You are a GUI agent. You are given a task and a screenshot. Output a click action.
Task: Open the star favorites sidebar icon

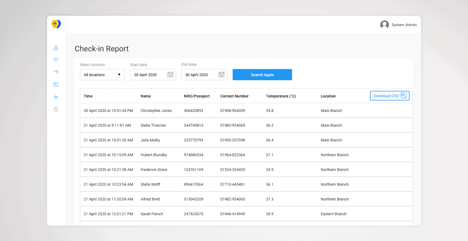pos(56,97)
